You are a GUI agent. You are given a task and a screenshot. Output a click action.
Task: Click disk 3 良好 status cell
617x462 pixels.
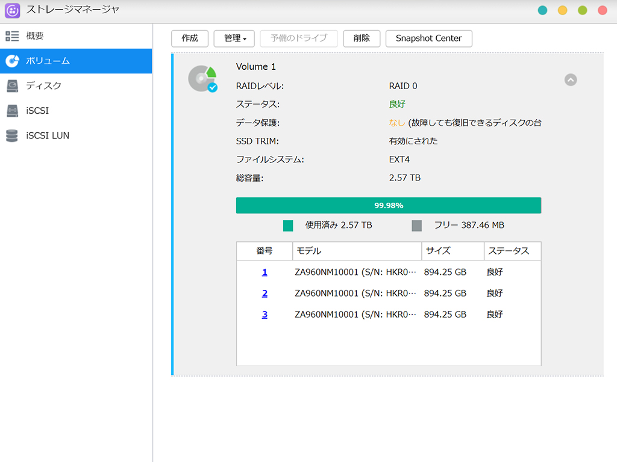click(x=495, y=314)
